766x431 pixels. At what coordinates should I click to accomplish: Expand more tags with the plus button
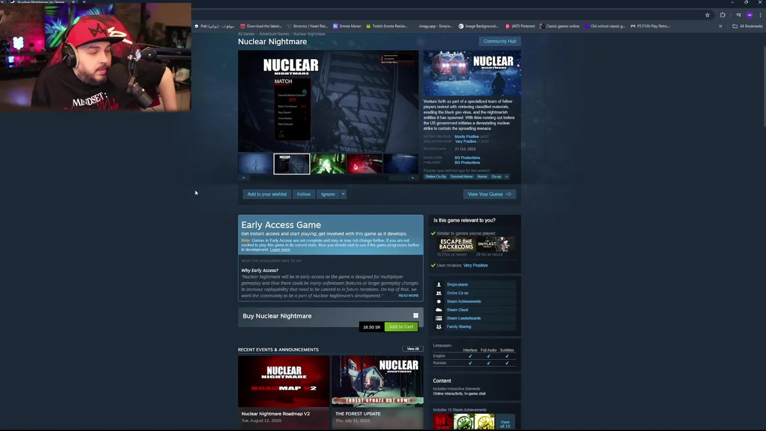coord(506,177)
